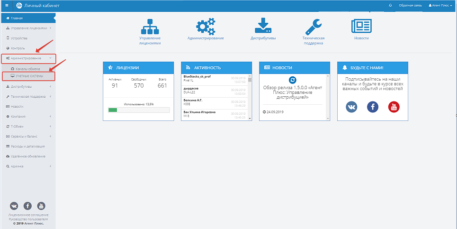
Task: Select Белкина А.Г. activity entry
Action: tap(214, 103)
